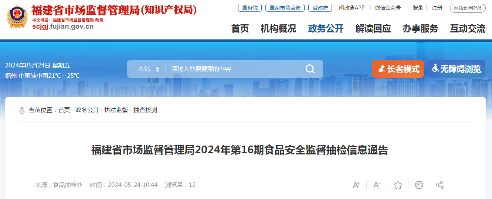Click the 登录 login link

point(418,8)
